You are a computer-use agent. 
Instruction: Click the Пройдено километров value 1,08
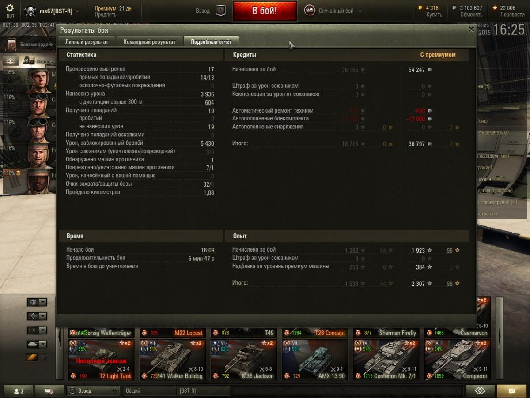209,193
